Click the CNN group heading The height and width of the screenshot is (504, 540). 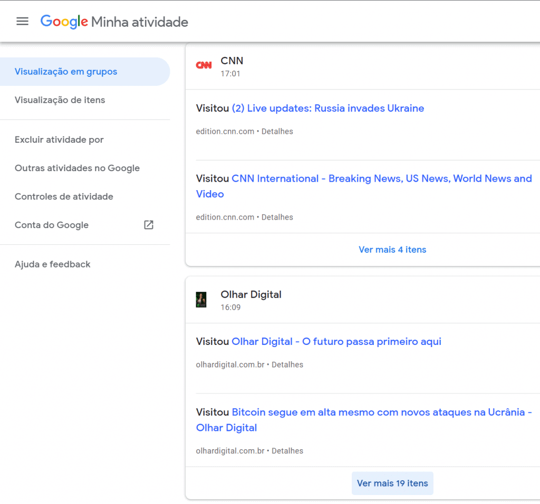(x=232, y=61)
